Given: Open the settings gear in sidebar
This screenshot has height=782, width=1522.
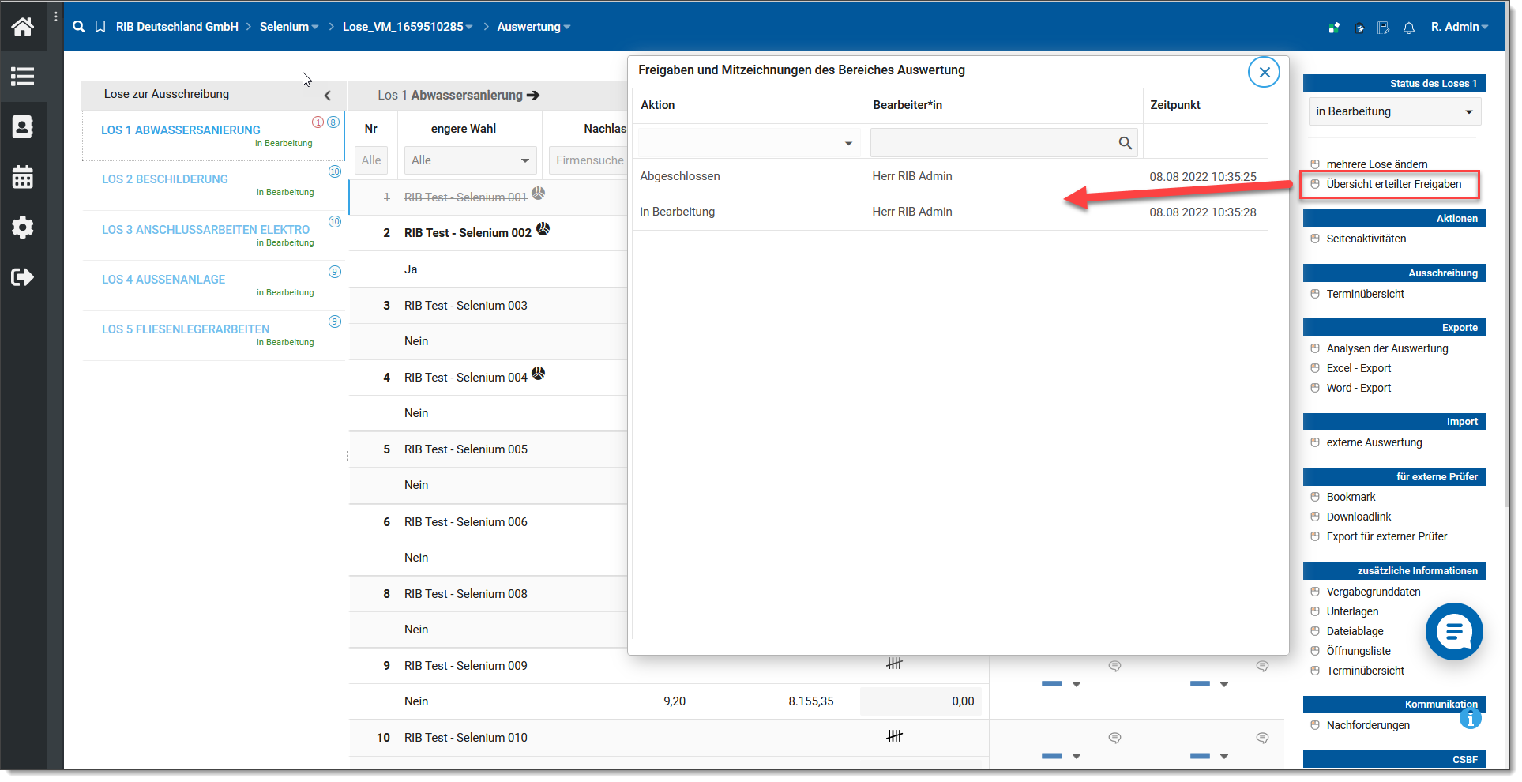Looking at the screenshot, I should [22, 227].
